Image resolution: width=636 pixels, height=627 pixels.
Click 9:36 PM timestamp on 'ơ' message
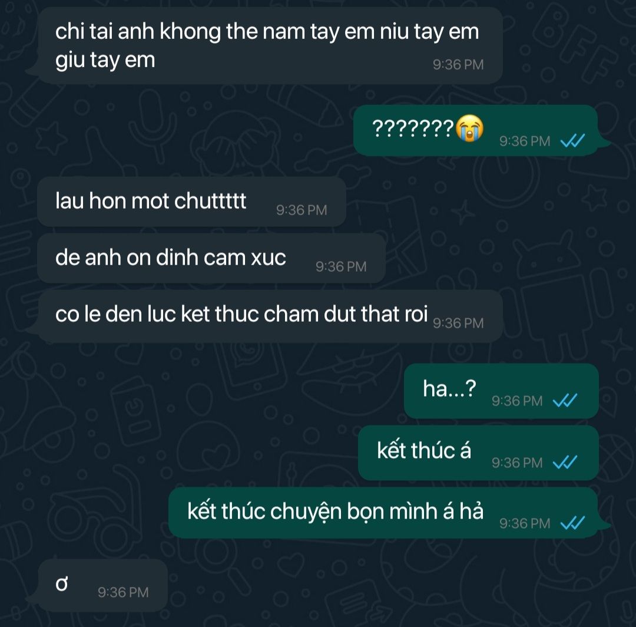pyautogui.click(x=123, y=592)
